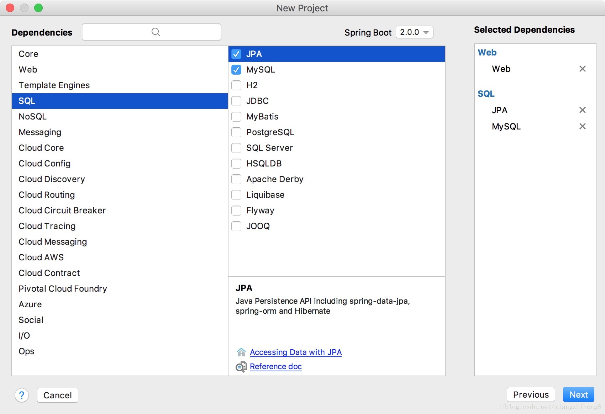Open the Cloud Circuit Breaker category
The width and height of the screenshot is (605, 414).
pos(120,211)
